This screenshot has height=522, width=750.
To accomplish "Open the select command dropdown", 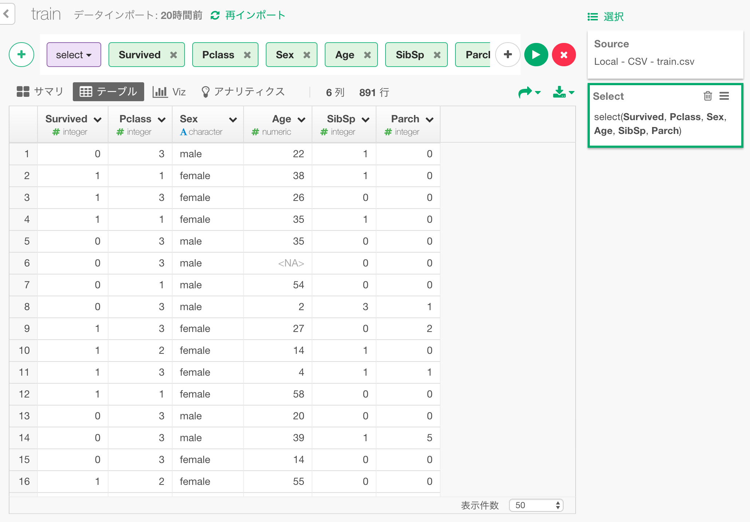I will tap(74, 55).
